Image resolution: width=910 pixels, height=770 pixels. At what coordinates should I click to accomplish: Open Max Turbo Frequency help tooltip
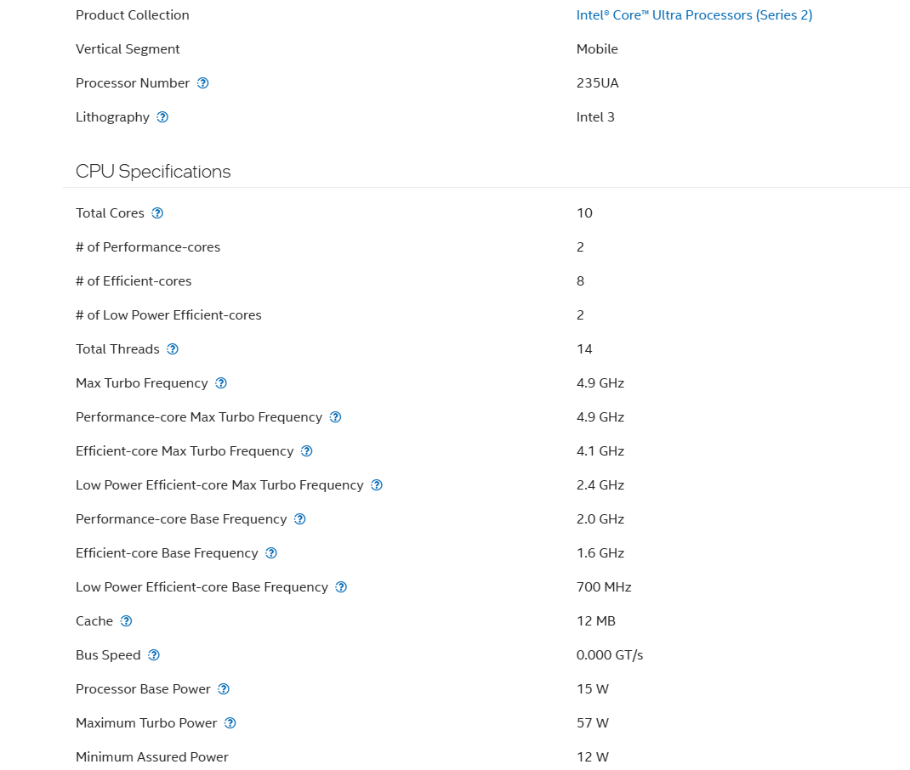(221, 383)
